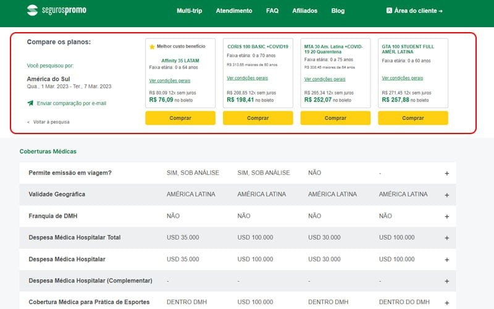Screen dimensions: 494x309
Task: Click Faixa etária: 0 a 60 anos text
Action: pos(406,61)
